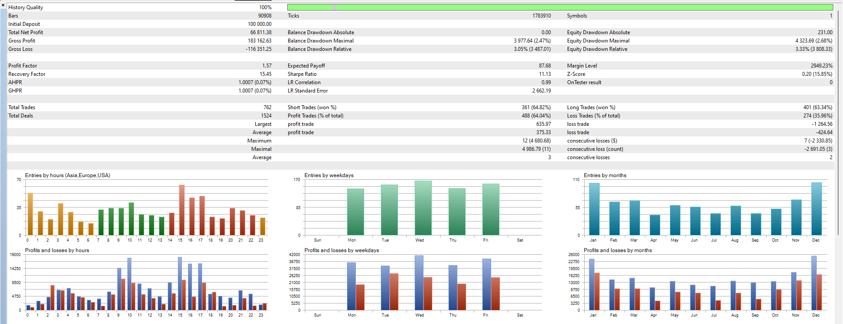Screen dimensions: 843x324
Task: Select the Loss Trades (% of total) value
Action: [818, 116]
